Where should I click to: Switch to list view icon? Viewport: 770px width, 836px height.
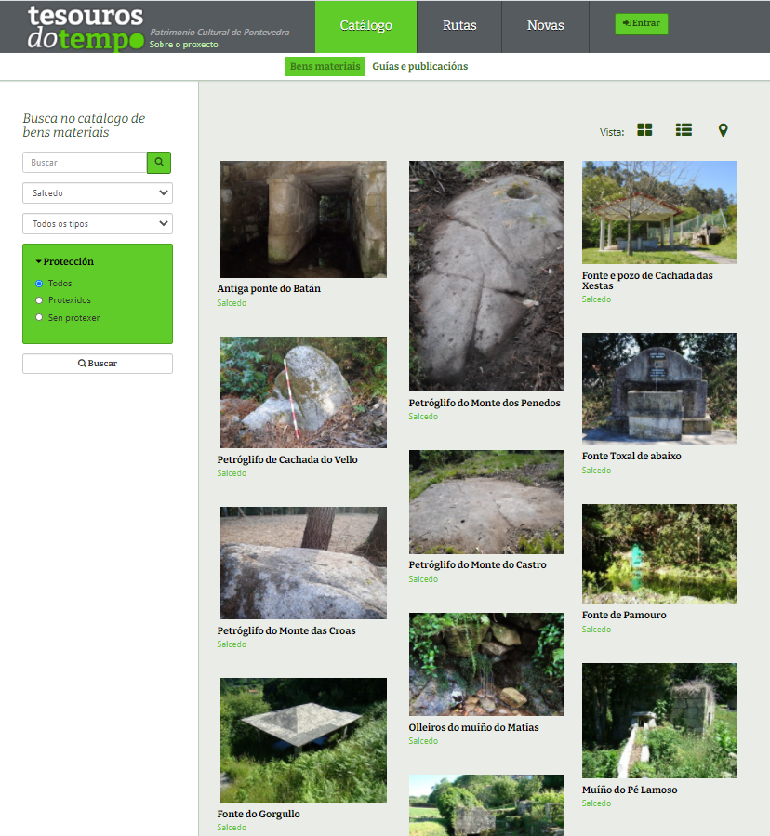pos(684,130)
